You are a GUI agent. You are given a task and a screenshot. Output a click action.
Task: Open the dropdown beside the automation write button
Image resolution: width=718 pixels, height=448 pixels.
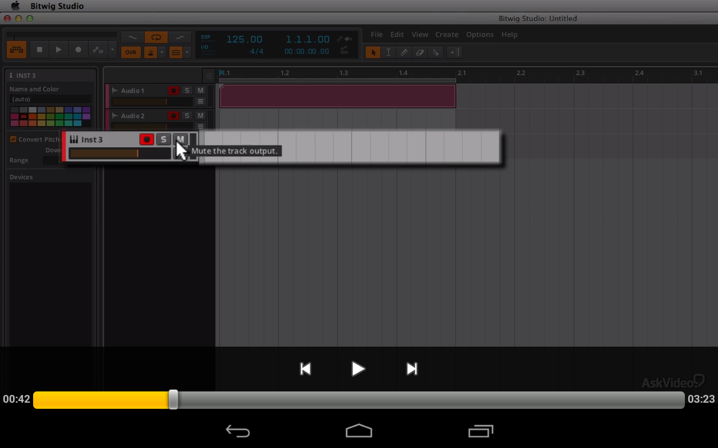coord(112,50)
